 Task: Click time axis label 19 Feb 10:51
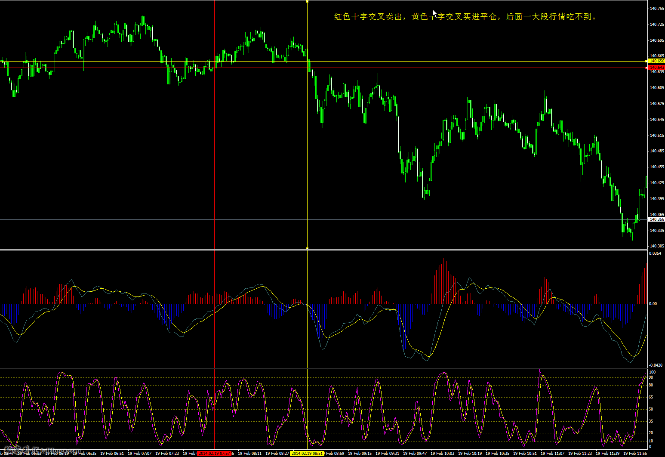[x=525, y=453]
